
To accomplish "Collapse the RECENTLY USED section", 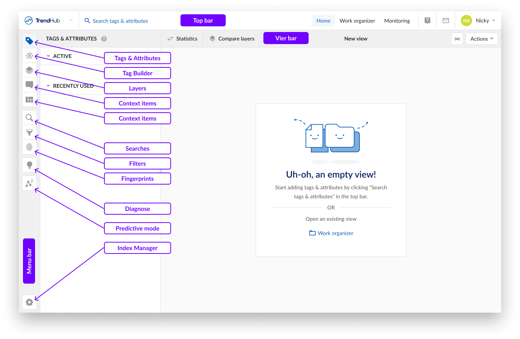I will click(48, 86).
